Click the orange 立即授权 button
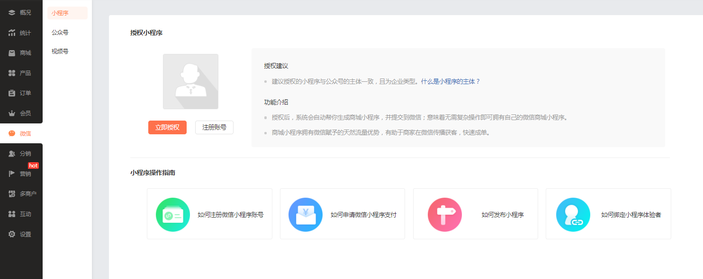Viewport: 703px width, 279px height. pos(167,127)
